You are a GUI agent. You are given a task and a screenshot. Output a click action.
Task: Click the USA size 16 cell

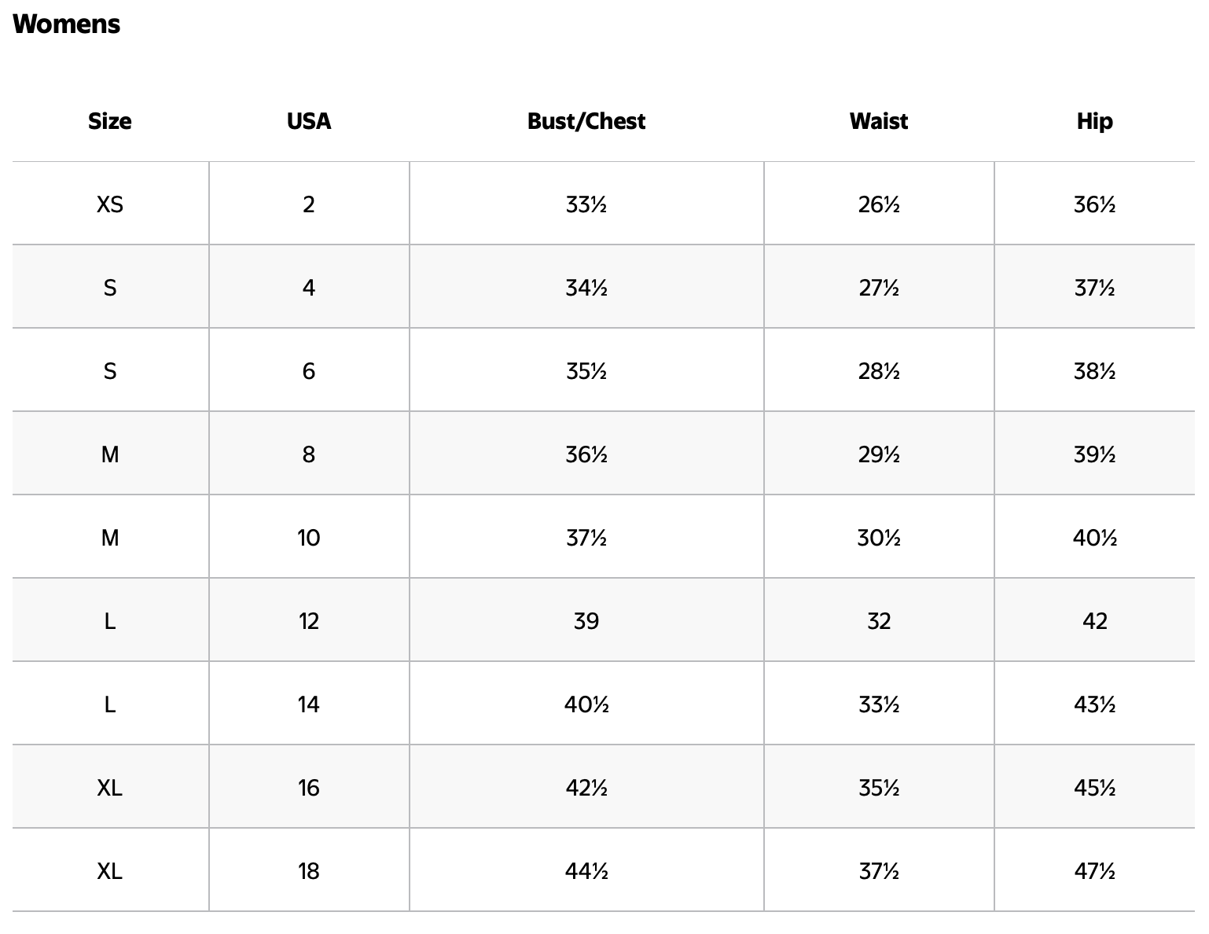coord(309,788)
